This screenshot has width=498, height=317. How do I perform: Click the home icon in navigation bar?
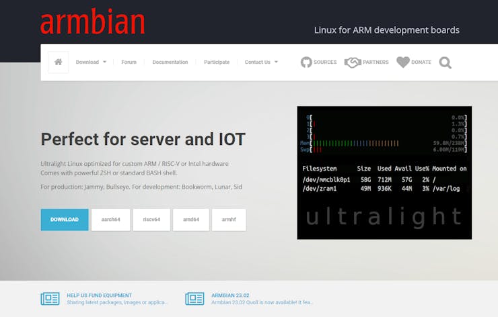click(x=58, y=62)
